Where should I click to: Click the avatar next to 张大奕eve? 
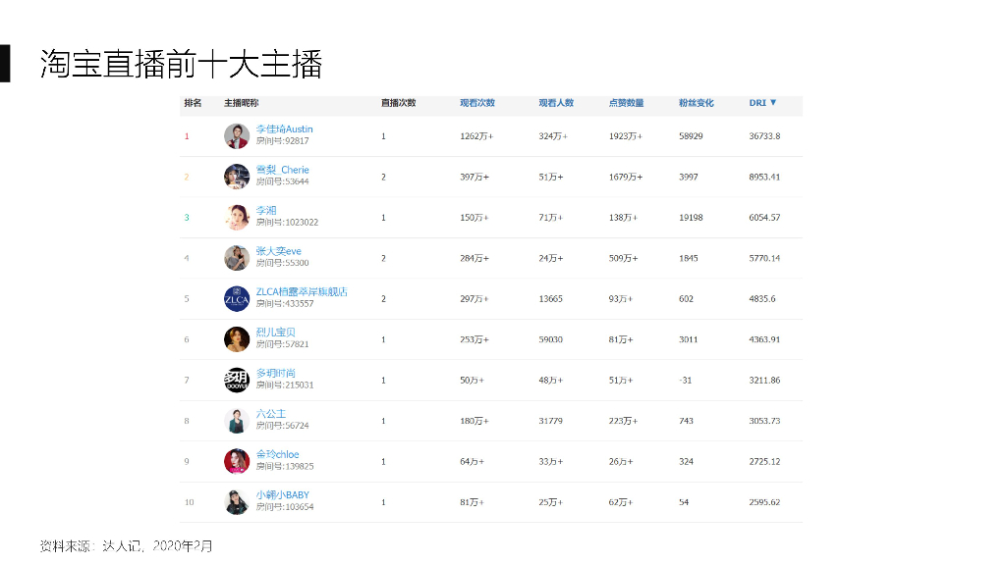(237, 258)
